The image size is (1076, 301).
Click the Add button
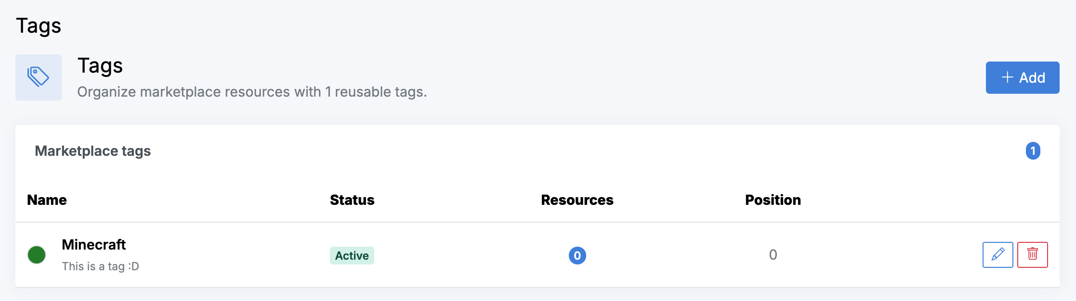(x=1022, y=77)
